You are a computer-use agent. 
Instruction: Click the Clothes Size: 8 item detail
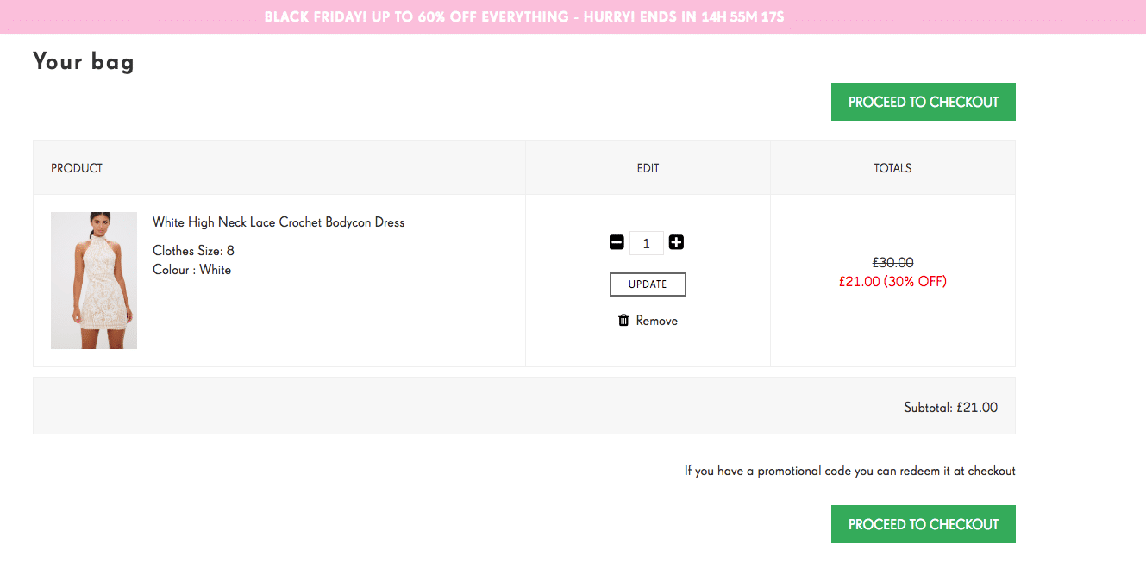[191, 250]
